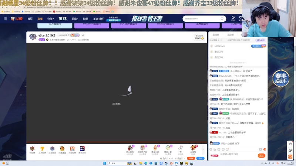296x166 pixels.
Task: Select the 直播 navigation item
Action: click(x=40, y=19)
